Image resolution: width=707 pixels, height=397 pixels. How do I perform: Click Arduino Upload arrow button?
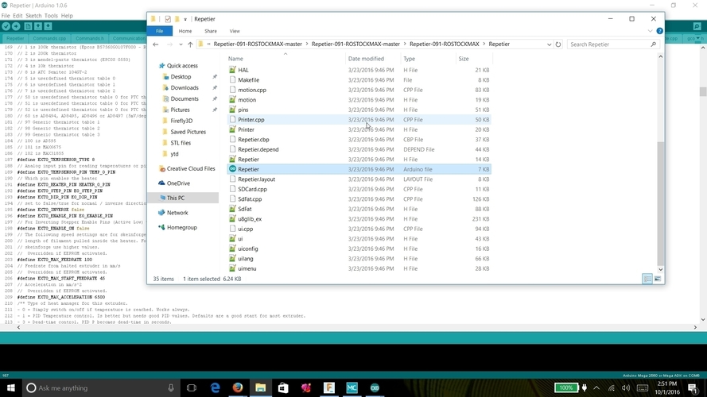(x=16, y=26)
